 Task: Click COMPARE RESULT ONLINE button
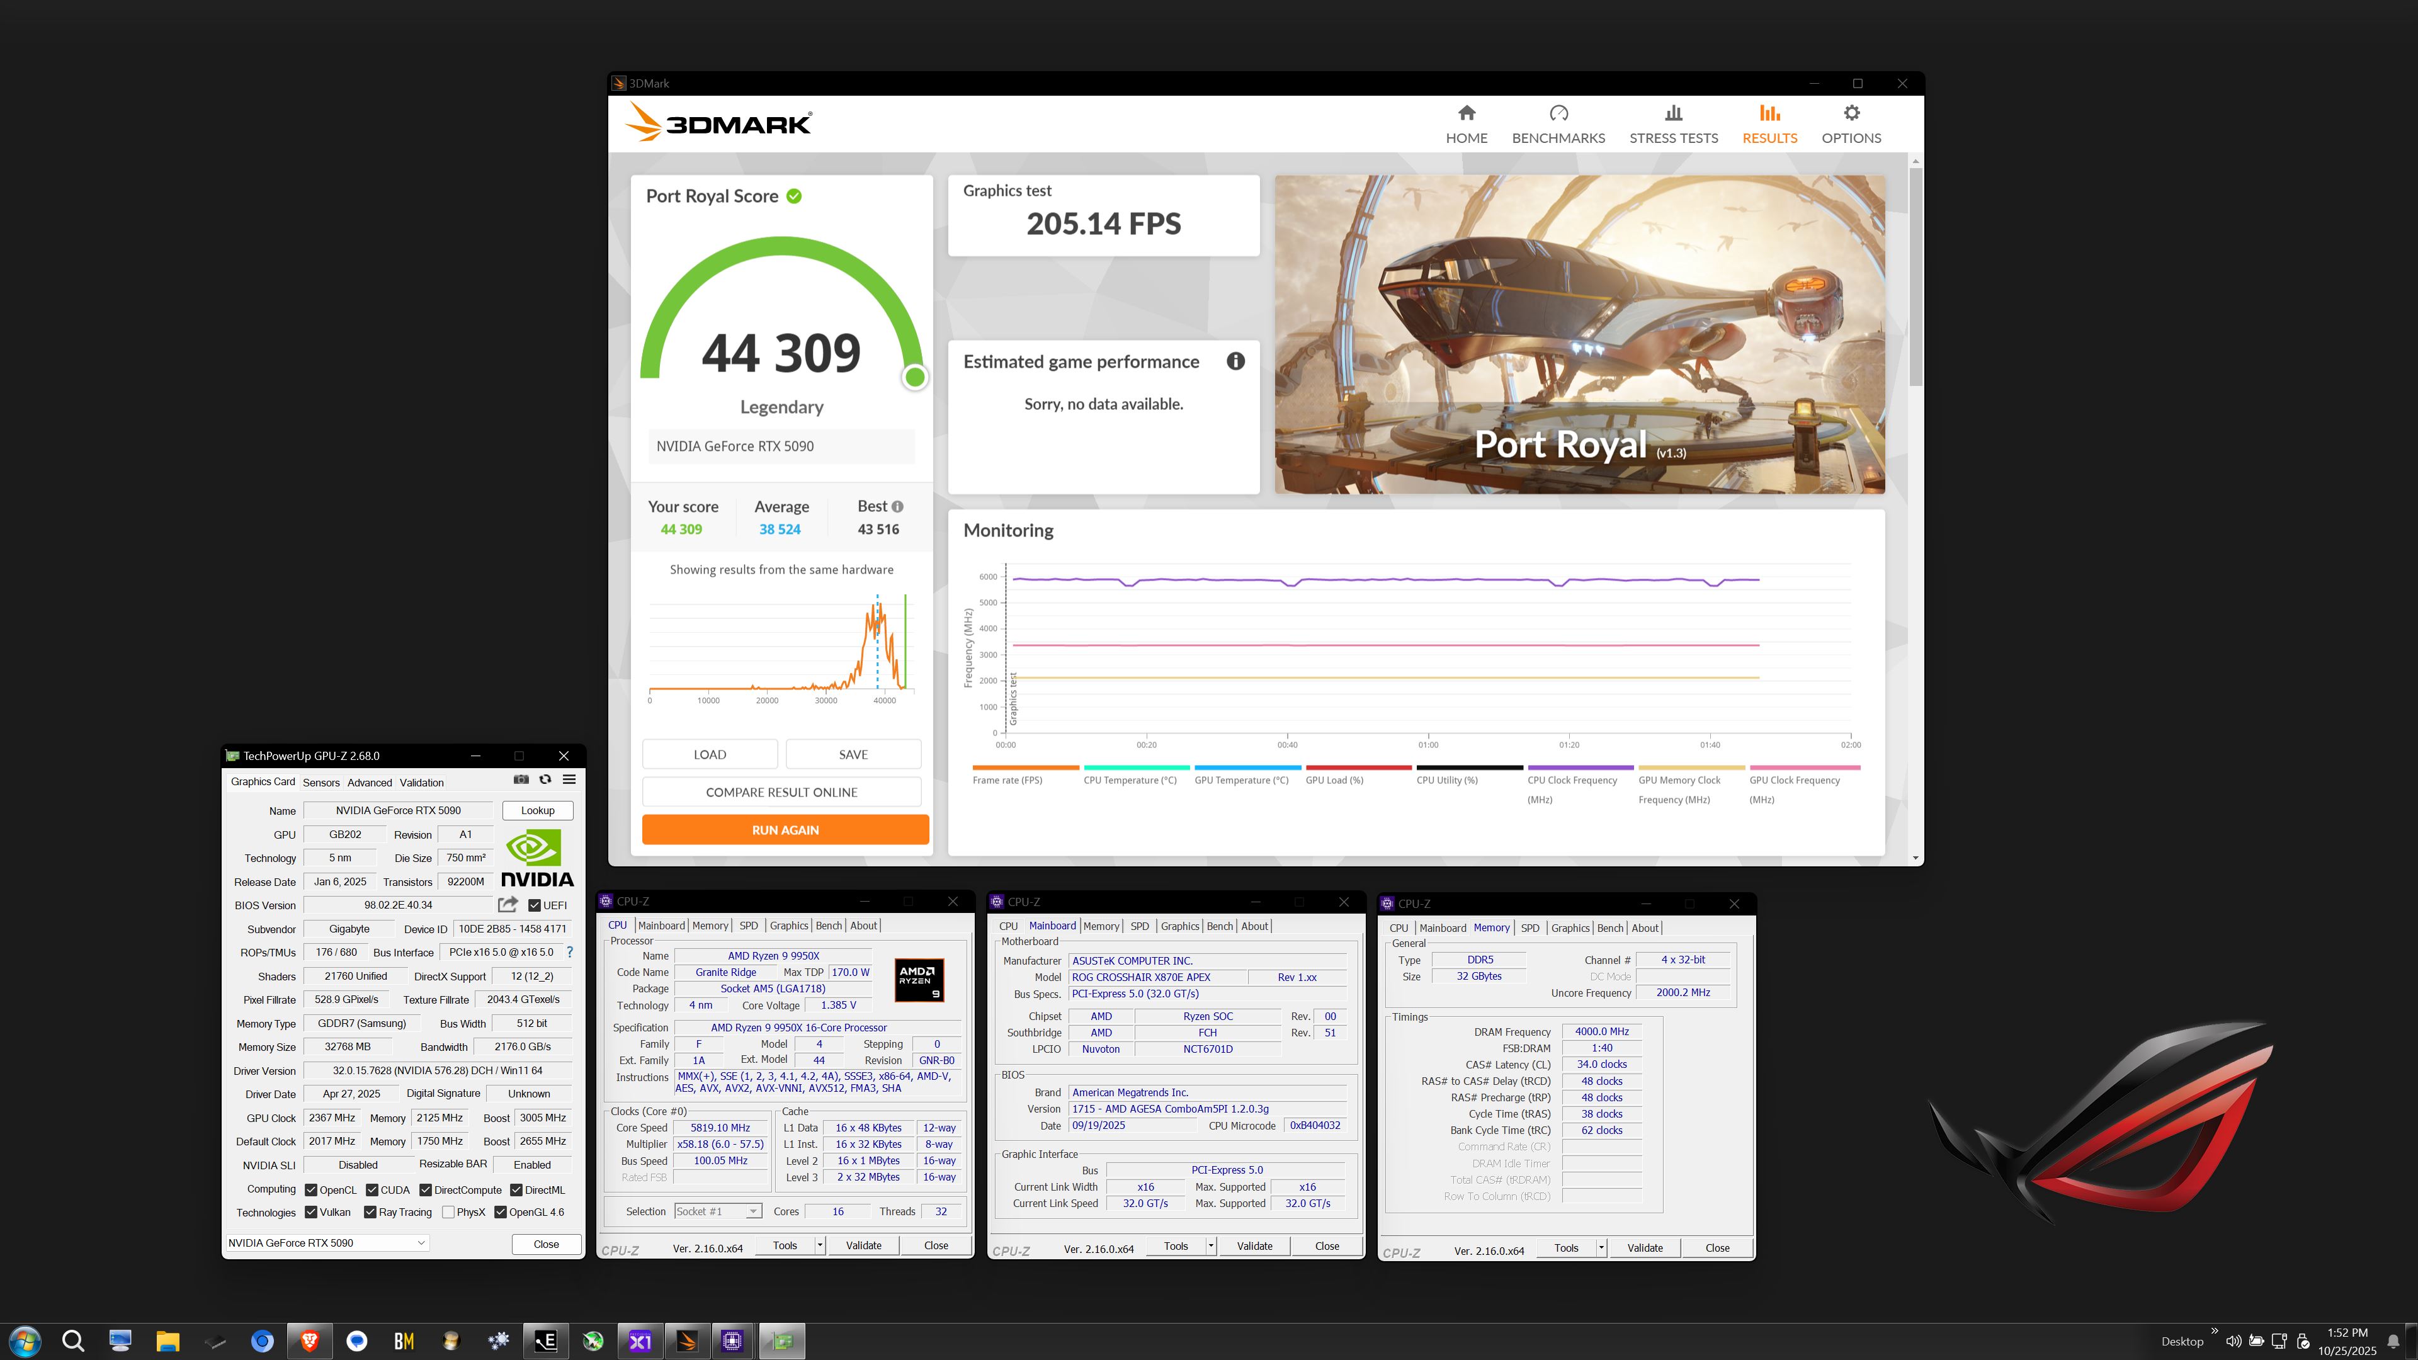click(781, 792)
